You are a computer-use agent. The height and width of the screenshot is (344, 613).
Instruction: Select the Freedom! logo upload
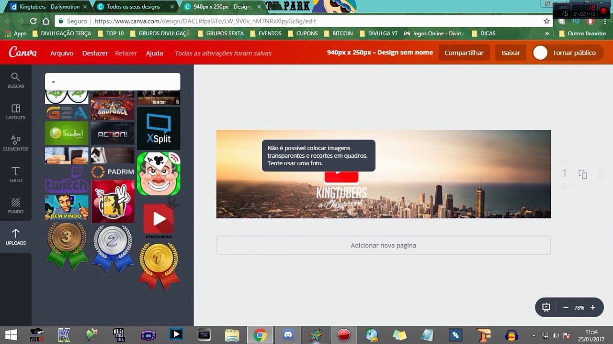67,133
